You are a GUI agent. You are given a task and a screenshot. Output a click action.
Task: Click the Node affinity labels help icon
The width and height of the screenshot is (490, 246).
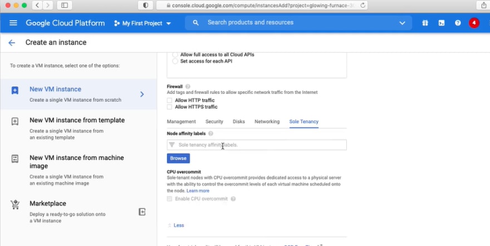(x=210, y=133)
